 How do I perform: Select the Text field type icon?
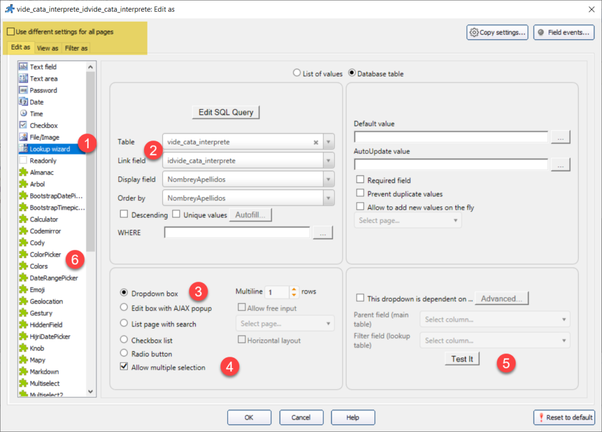click(24, 67)
